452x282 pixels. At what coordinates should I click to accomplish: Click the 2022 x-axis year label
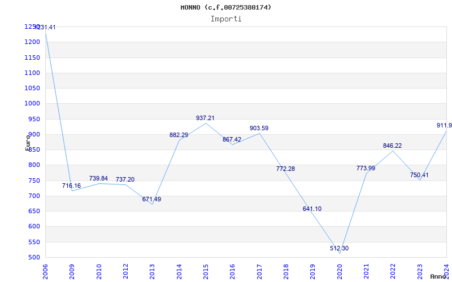(393, 271)
